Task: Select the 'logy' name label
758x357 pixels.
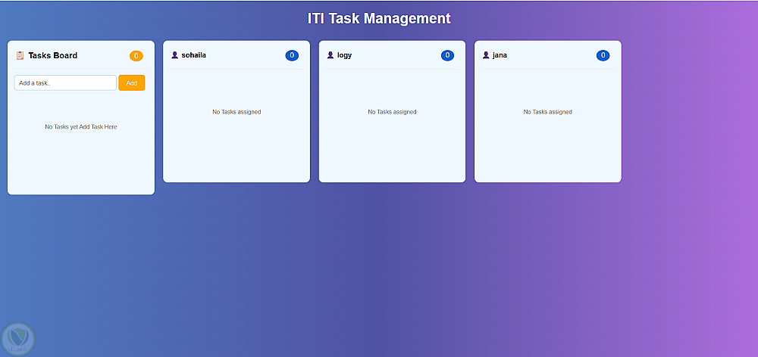Action: tap(345, 55)
